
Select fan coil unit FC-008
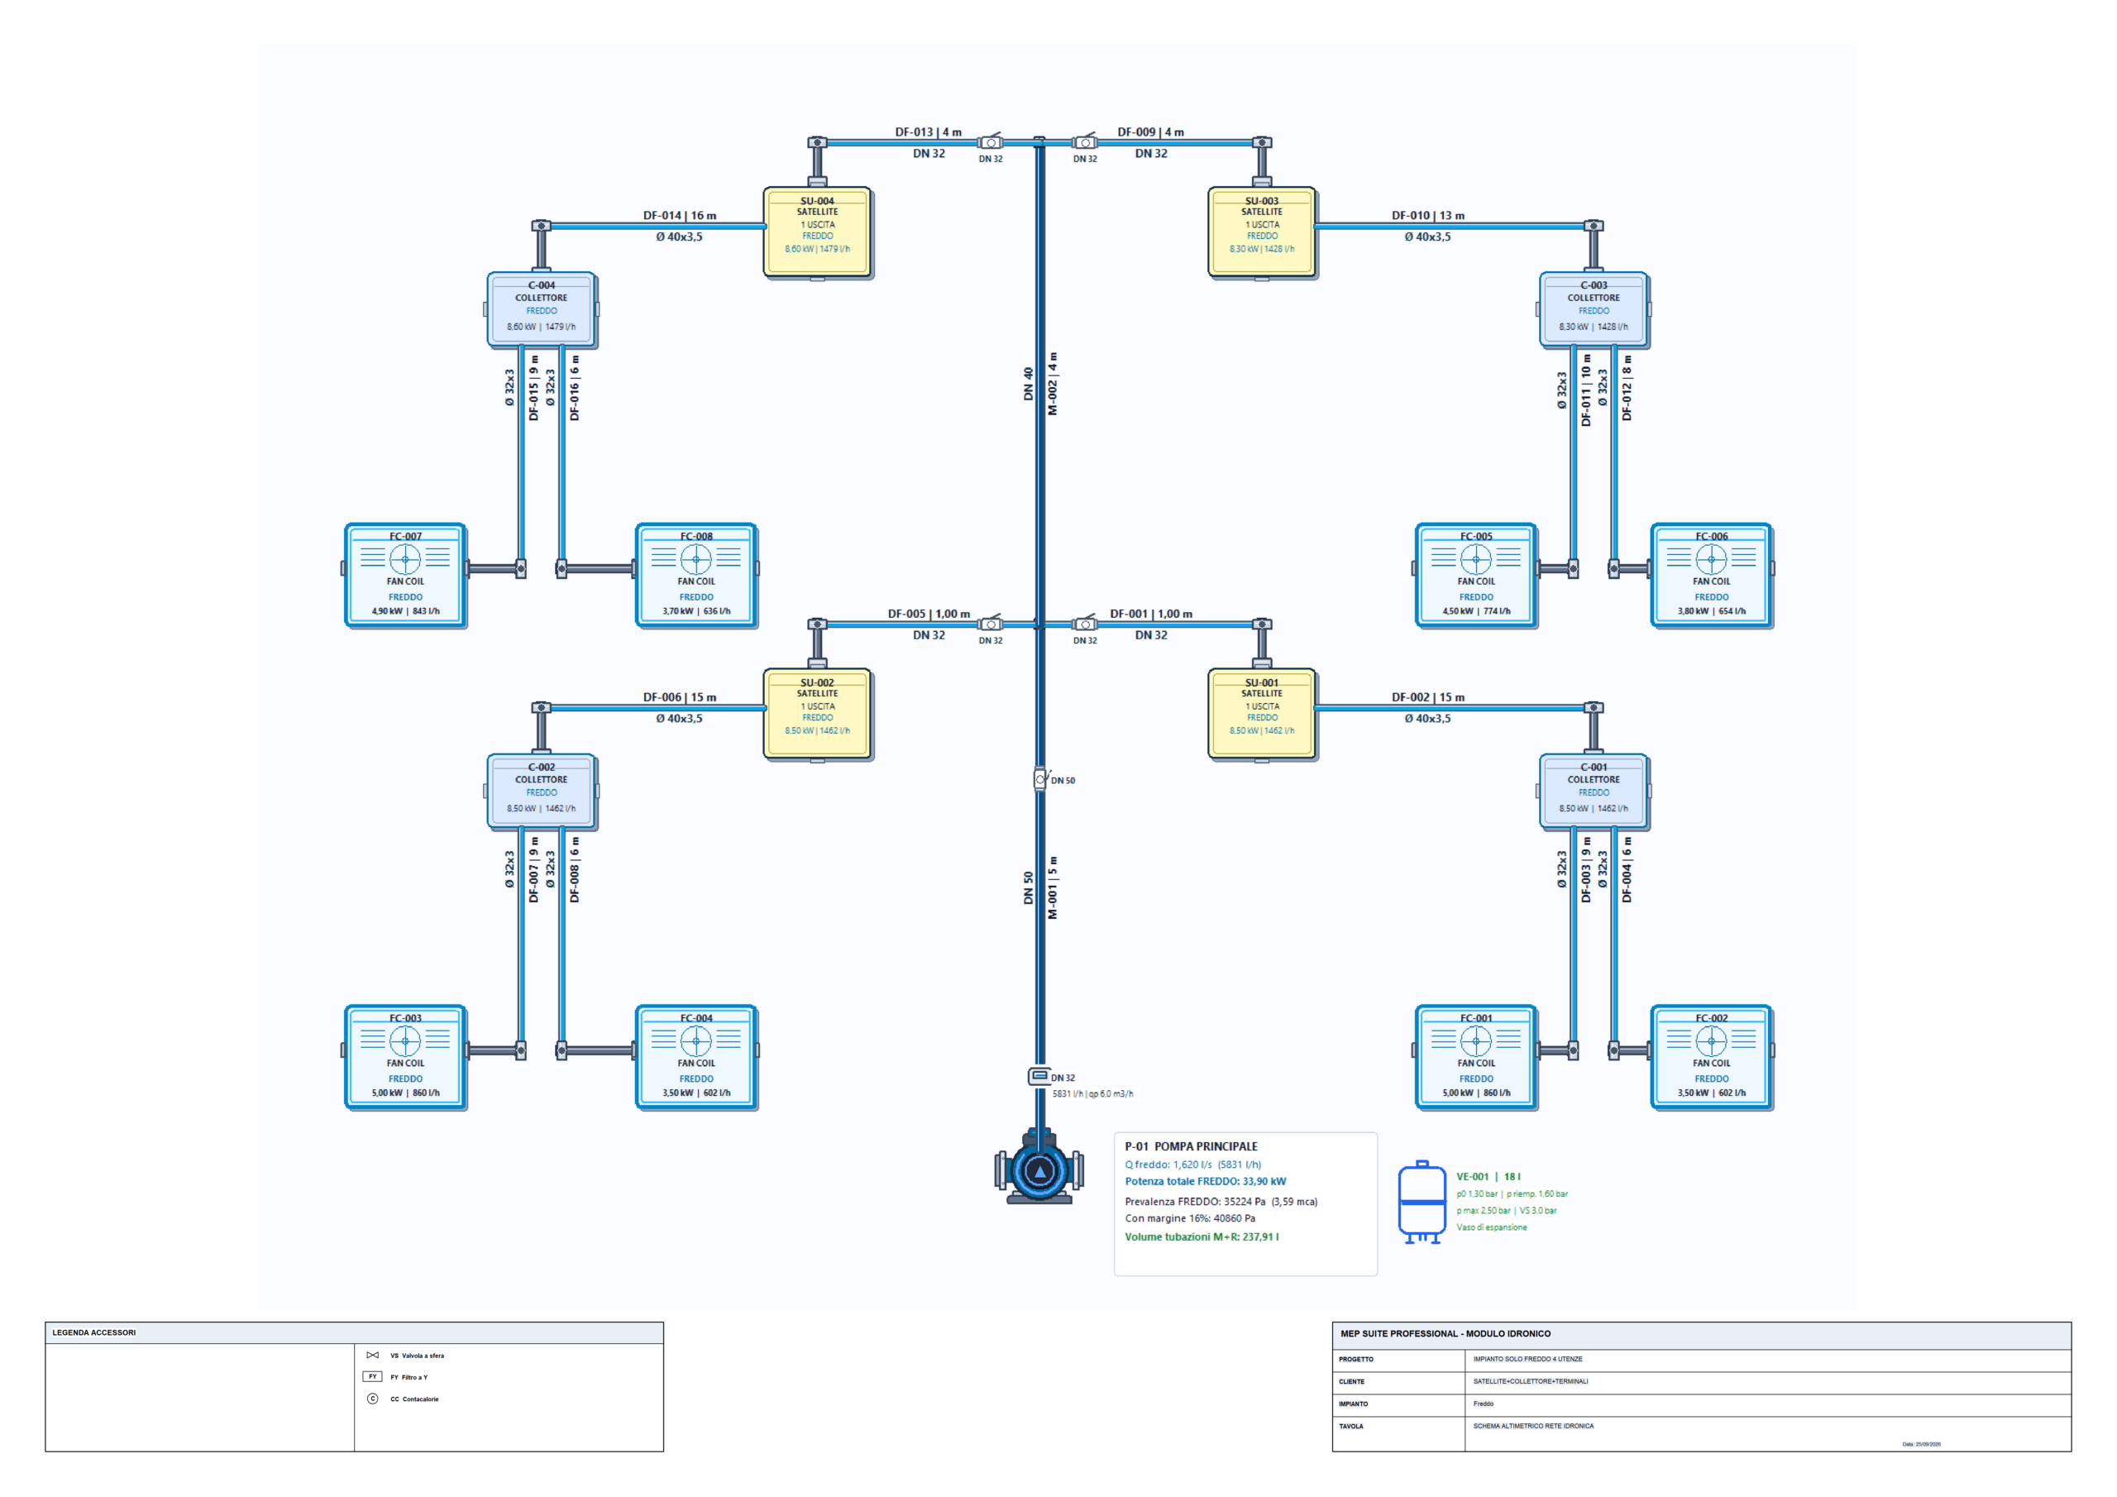point(696,576)
